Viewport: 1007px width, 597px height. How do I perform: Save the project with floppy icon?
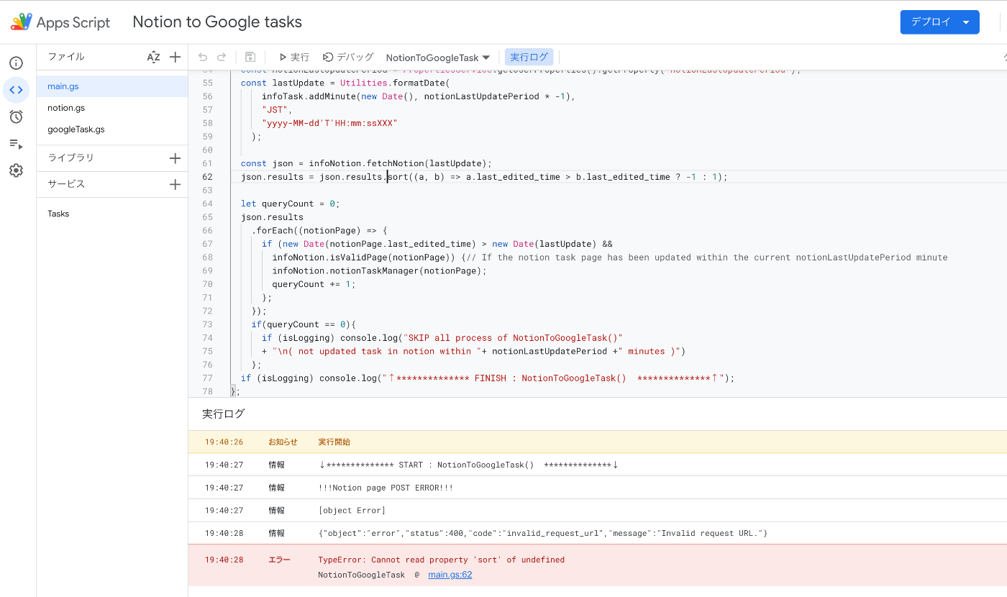250,58
